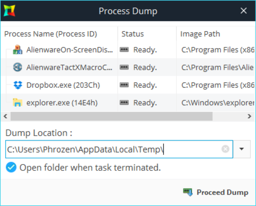
Task: Click the memory status icon for explorer.exe
Action: (124, 103)
